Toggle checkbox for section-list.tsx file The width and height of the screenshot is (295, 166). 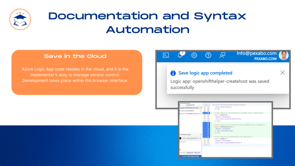180,108
